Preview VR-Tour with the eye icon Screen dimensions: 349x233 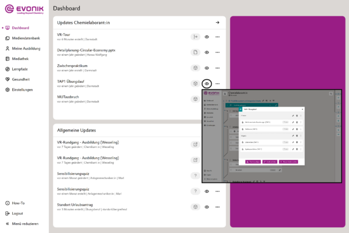(206, 37)
